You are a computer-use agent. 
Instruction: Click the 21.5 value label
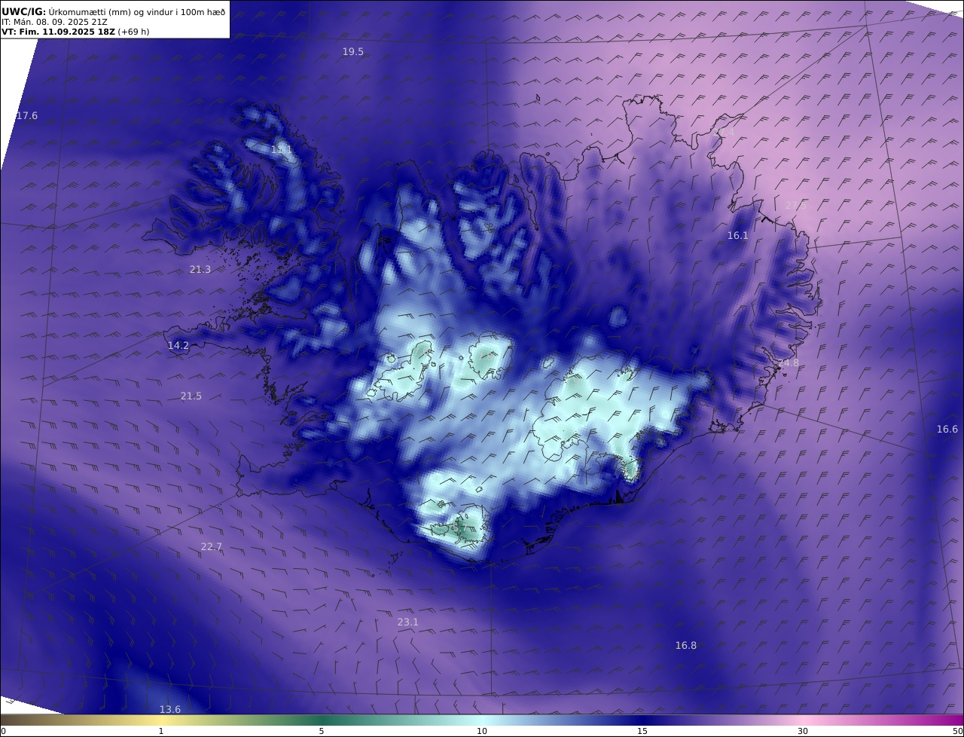tap(191, 396)
